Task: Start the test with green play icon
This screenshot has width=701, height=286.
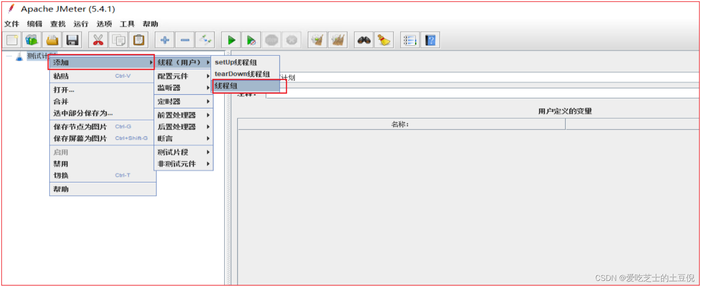Action: click(231, 40)
